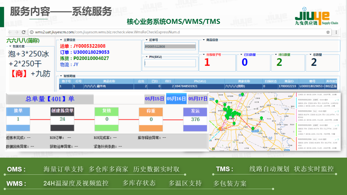The image size is (347, 195).
Task: Click the 运单号 input showing JY0005322808
Action: click(170, 46)
